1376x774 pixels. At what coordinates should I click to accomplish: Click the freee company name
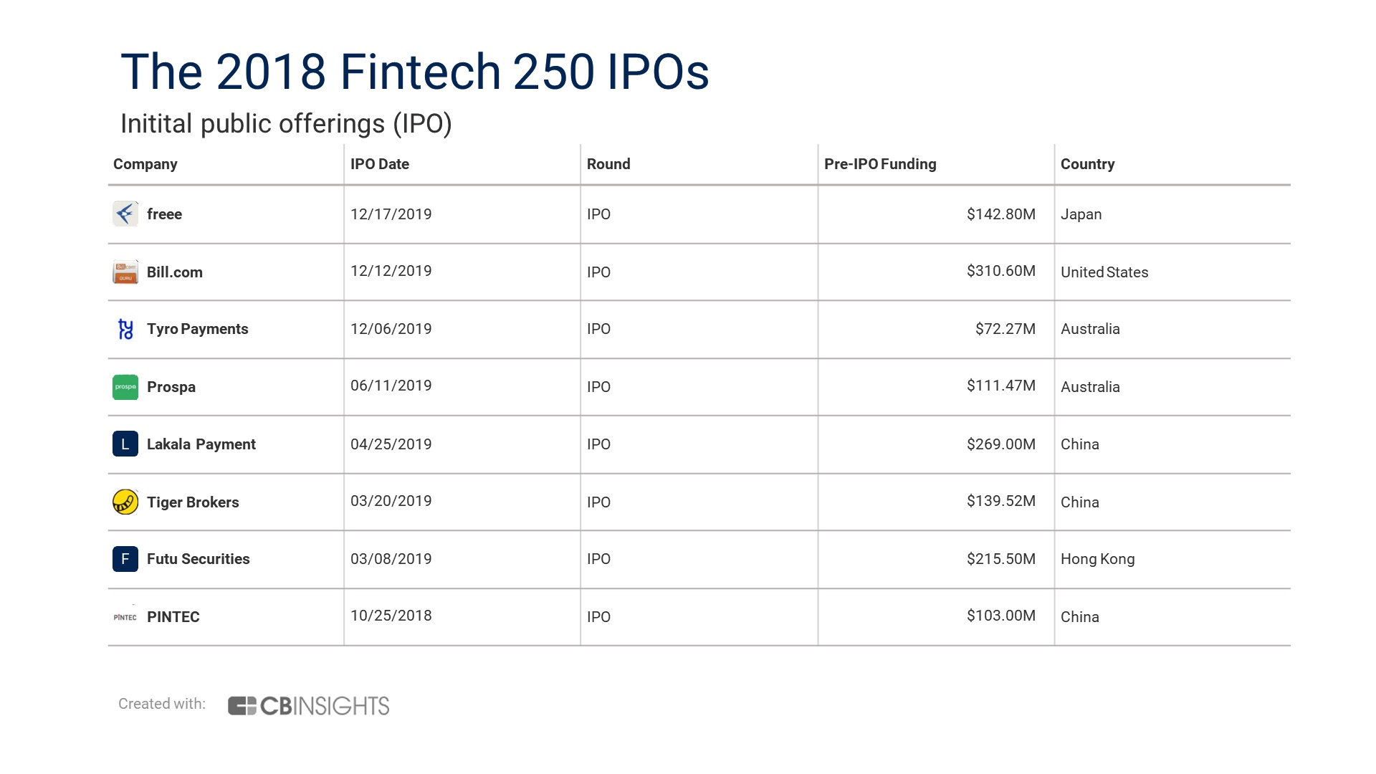coord(164,214)
